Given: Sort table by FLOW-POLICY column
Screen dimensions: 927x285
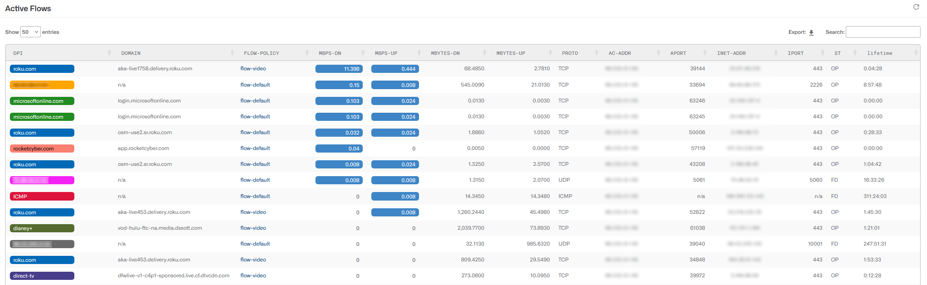Looking at the screenshot, I should pos(274,53).
